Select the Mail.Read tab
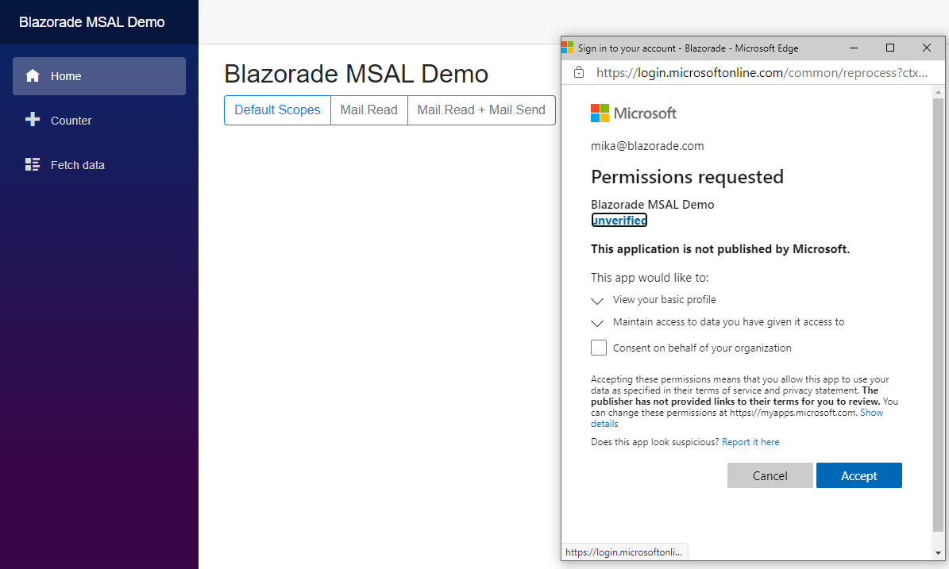949x569 pixels. coord(368,110)
